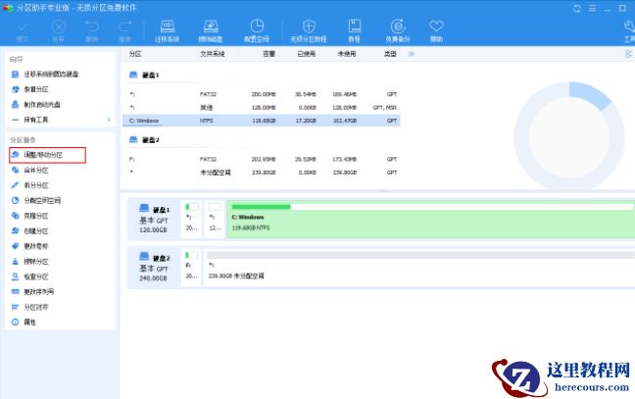635x399 pixels.
Task: Select the 未分配空间 239.80GB row
Action: (262, 173)
